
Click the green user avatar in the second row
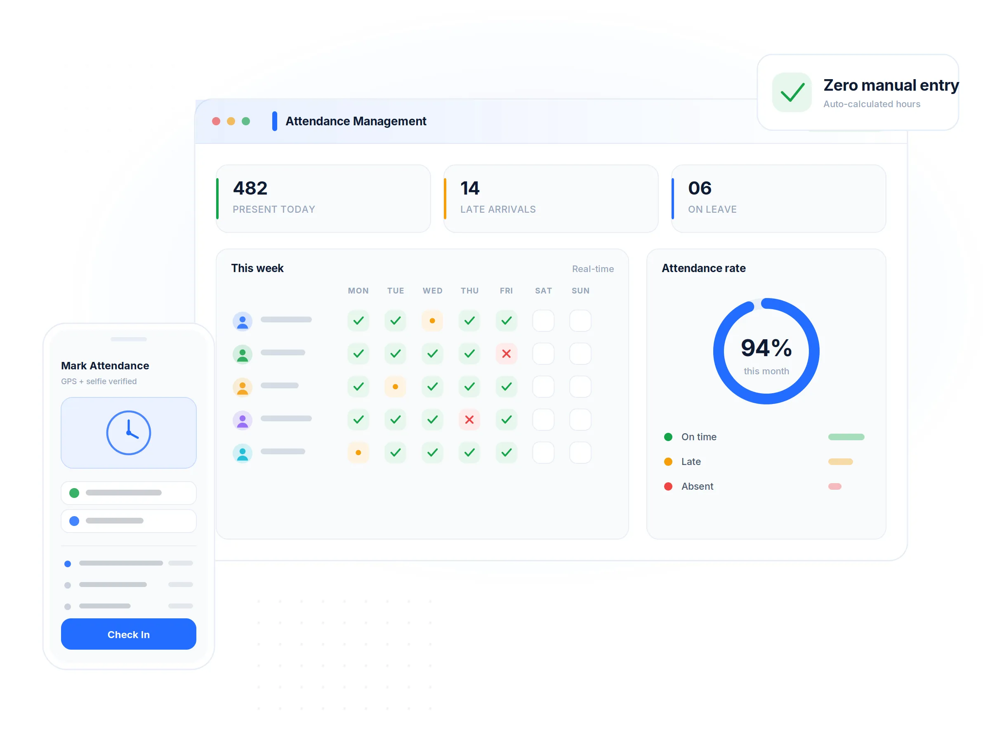click(x=242, y=354)
